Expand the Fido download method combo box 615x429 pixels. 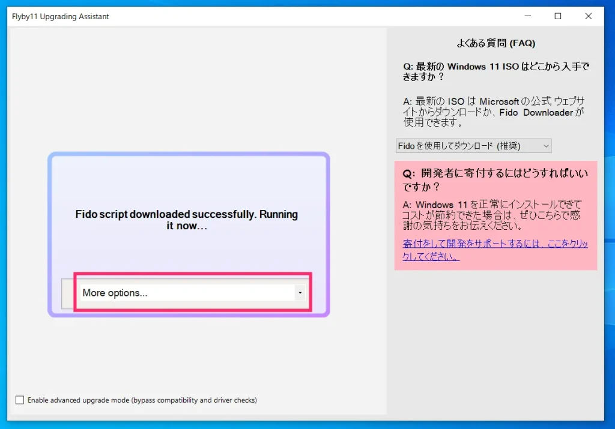473,146
